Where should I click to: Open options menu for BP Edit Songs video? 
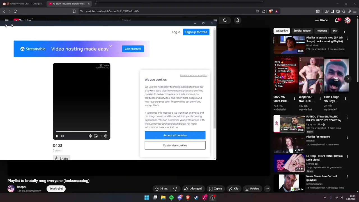point(347,38)
